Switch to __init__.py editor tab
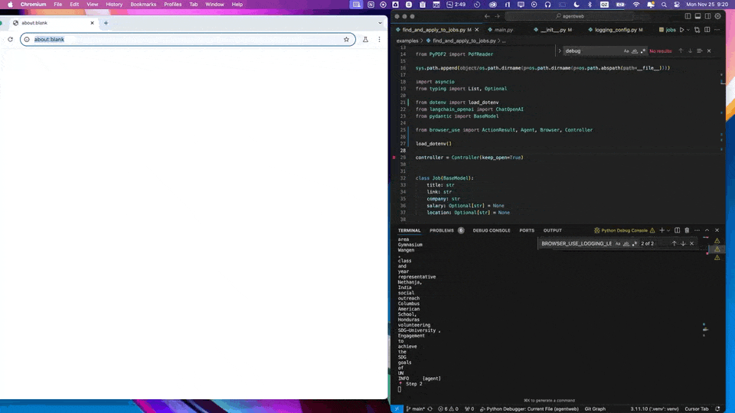This screenshot has height=413, width=735. click(553, 30)
